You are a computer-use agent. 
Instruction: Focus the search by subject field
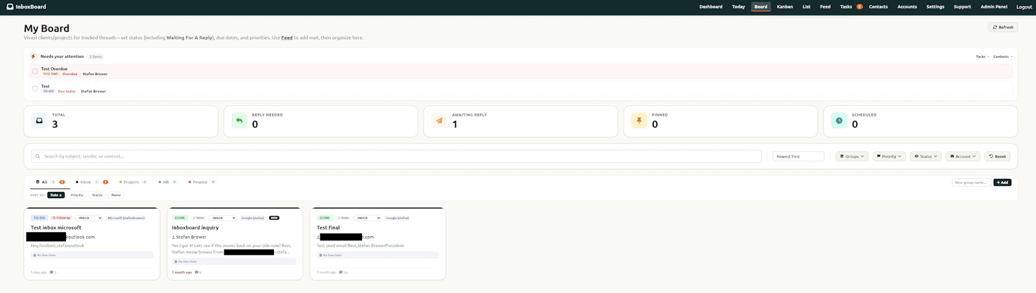tap(396, 157)
